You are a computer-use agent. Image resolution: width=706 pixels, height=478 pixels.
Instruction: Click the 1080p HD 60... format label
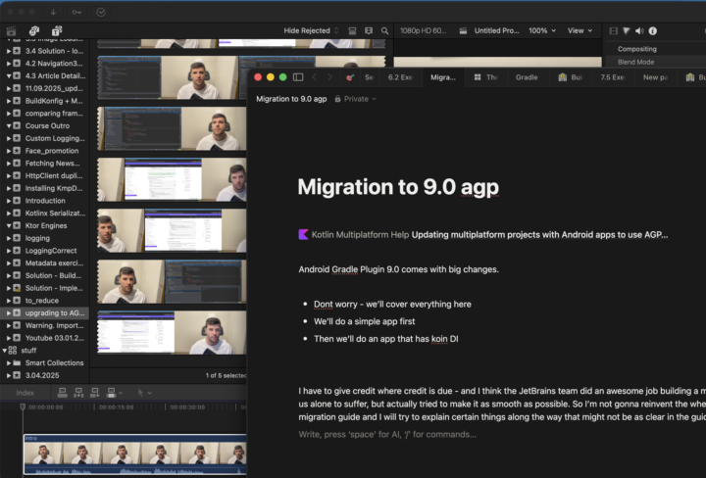424,30
